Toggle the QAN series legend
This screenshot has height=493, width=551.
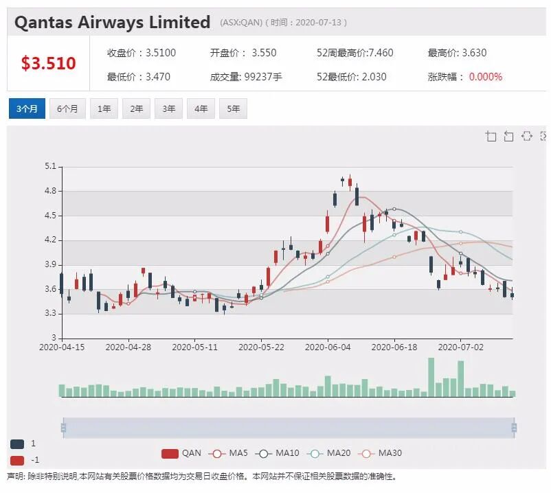click(181, 453)
